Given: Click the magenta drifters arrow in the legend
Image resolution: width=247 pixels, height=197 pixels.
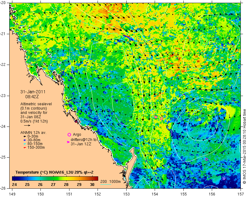Looking at the screenshot, I should [68, 142].
